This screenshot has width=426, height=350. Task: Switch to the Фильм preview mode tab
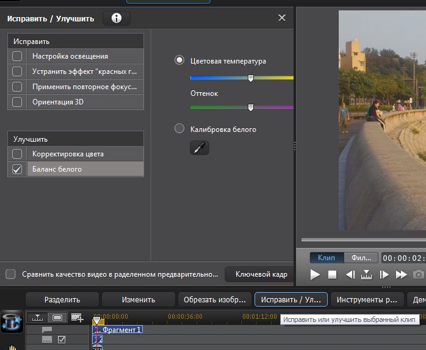click(x=361, y=258)
